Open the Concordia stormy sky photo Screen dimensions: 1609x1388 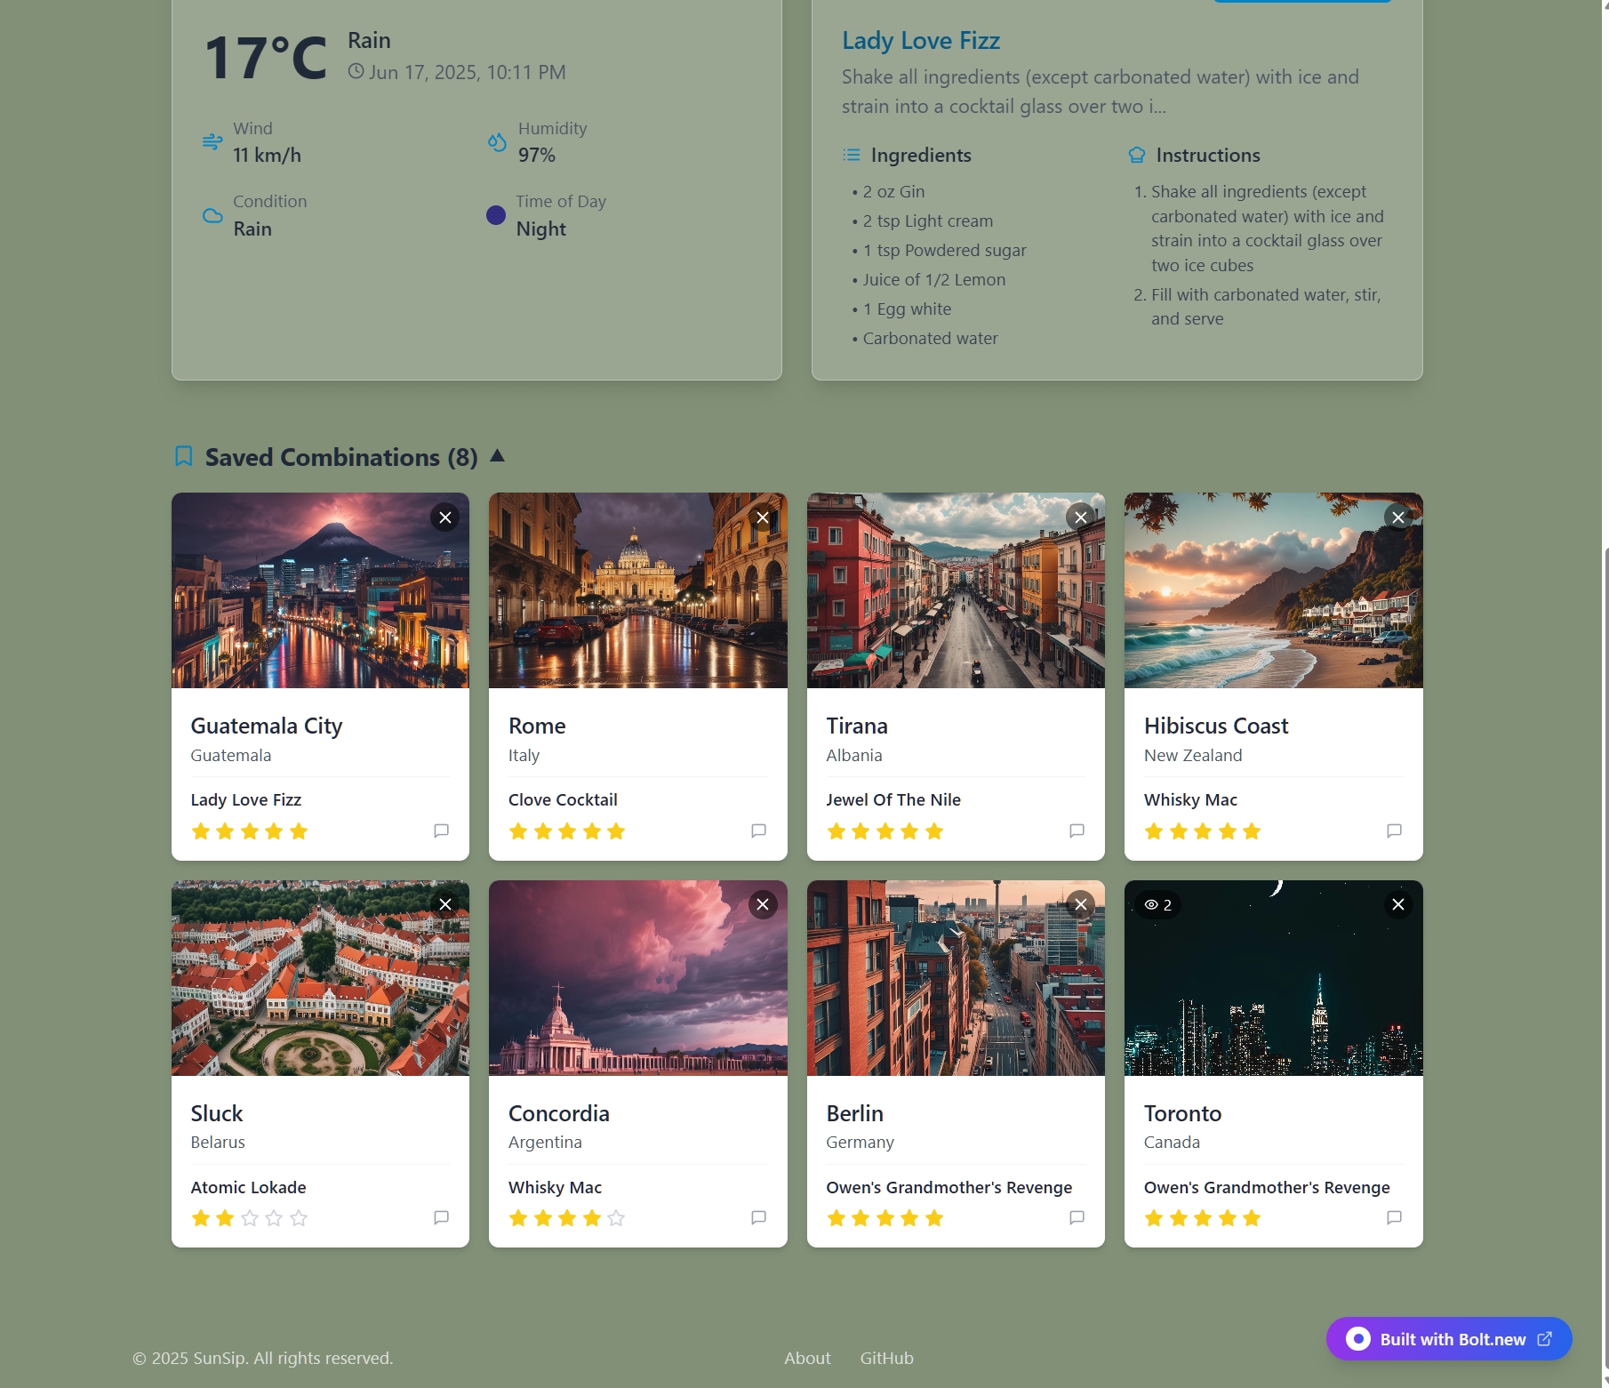pyautogui.click(x=638, y=978)
